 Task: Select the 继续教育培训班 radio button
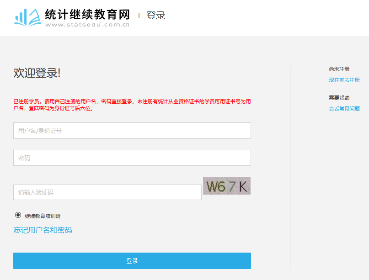(18, 215)
